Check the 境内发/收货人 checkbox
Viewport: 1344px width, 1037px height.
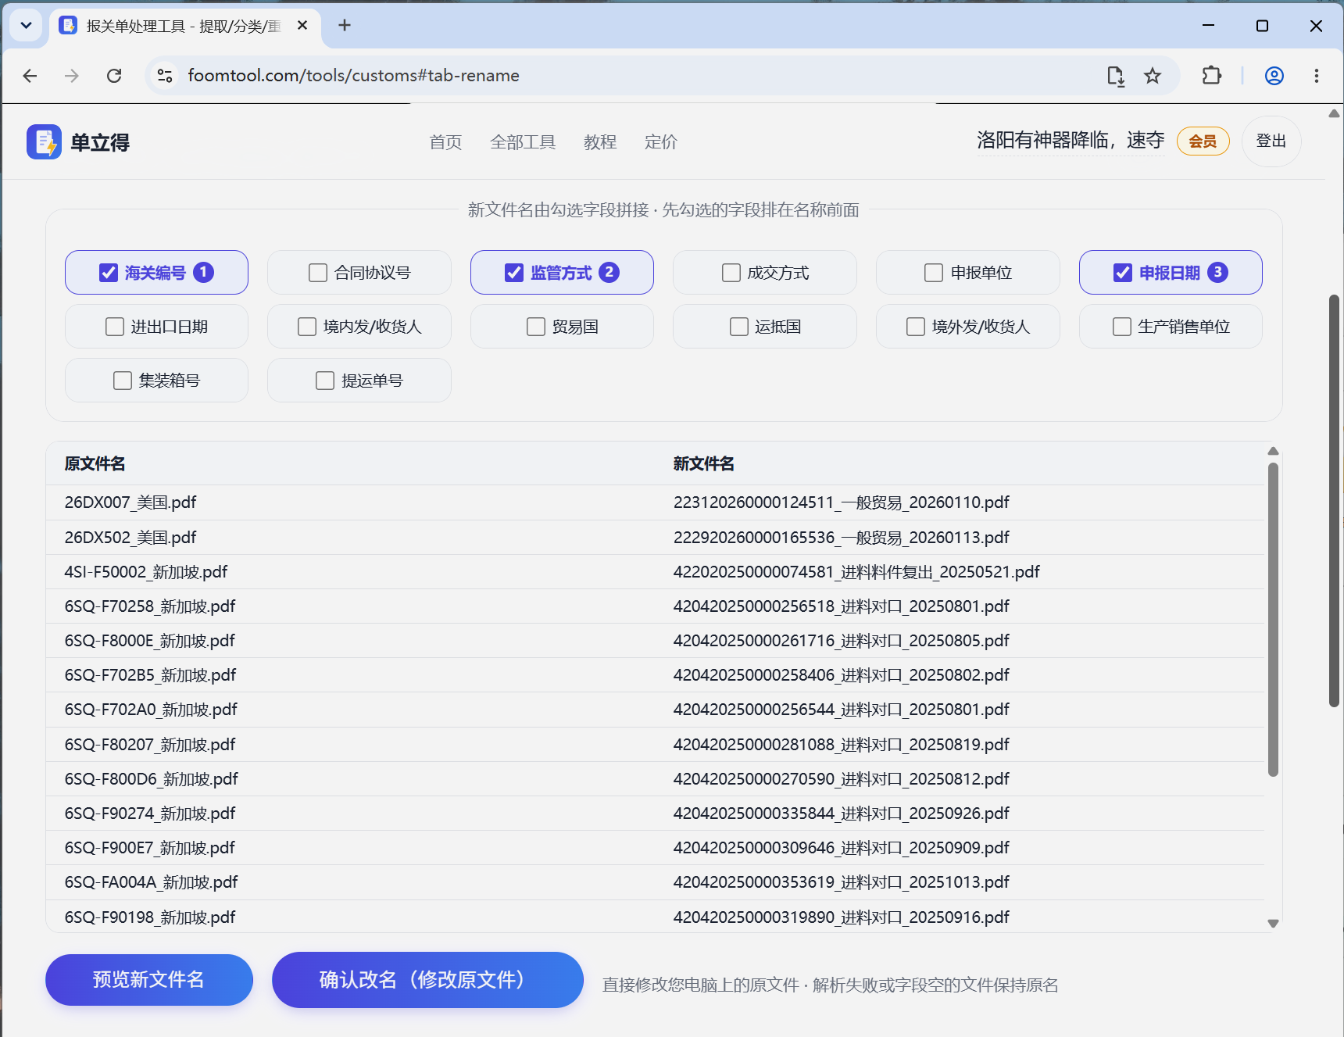(x=307, y=327)
